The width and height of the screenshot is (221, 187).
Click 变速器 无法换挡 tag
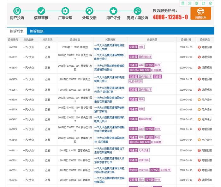160,170
